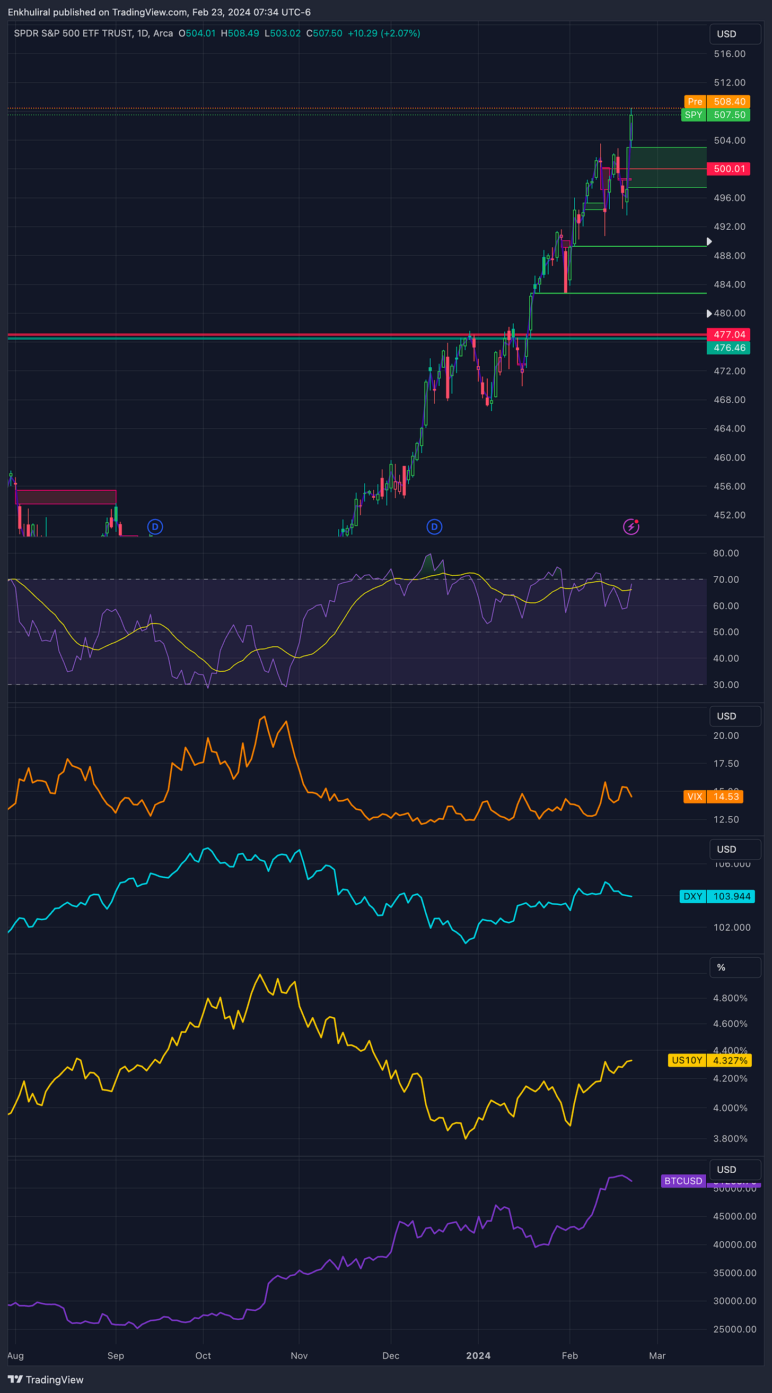The width and height of the screenshot is (772, 1393).
Task: Click the Sep label on the time axis
Action: (x=116, y=1356)
